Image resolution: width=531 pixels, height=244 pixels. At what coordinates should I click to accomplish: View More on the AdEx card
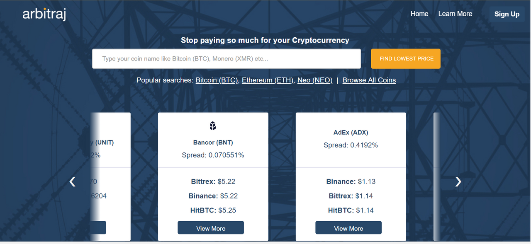(348, 228)
